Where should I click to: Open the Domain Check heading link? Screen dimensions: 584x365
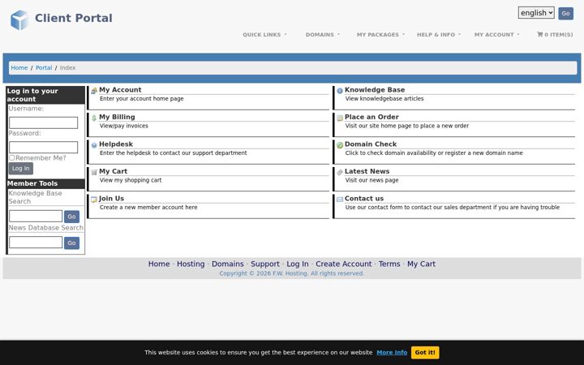(x=371, y=144)
